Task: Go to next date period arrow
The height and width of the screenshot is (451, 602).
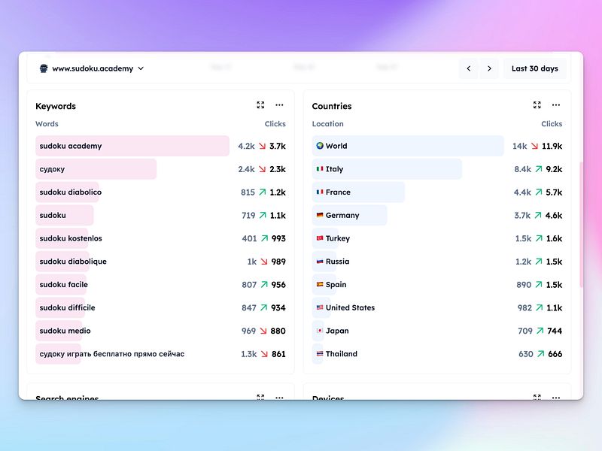Action: coord(489,68)
